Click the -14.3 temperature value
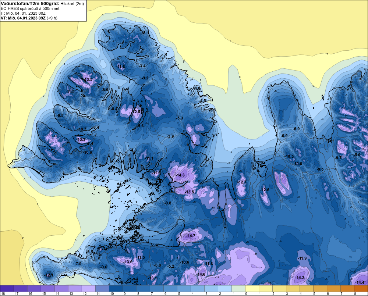Screen dimensions: 368x296 180,175
